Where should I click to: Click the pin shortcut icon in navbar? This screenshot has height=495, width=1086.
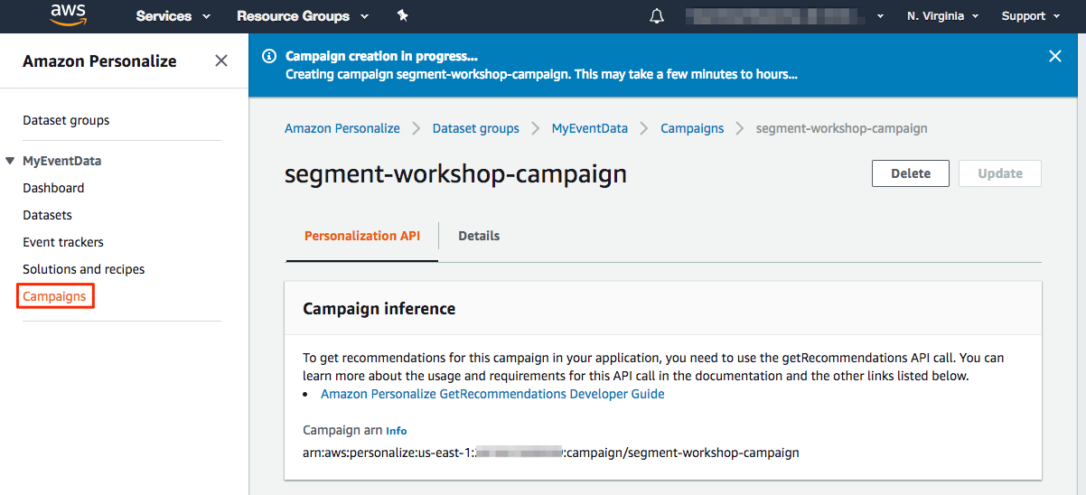[x=402, y=16]
